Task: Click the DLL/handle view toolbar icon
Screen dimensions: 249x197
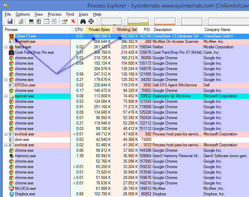Action: pyautogui.click(x=54, y=21)
